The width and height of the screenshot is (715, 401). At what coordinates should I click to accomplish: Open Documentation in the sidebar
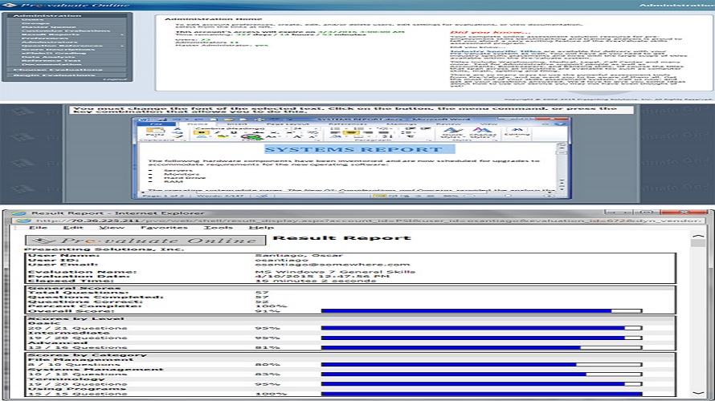pos(51,63)
